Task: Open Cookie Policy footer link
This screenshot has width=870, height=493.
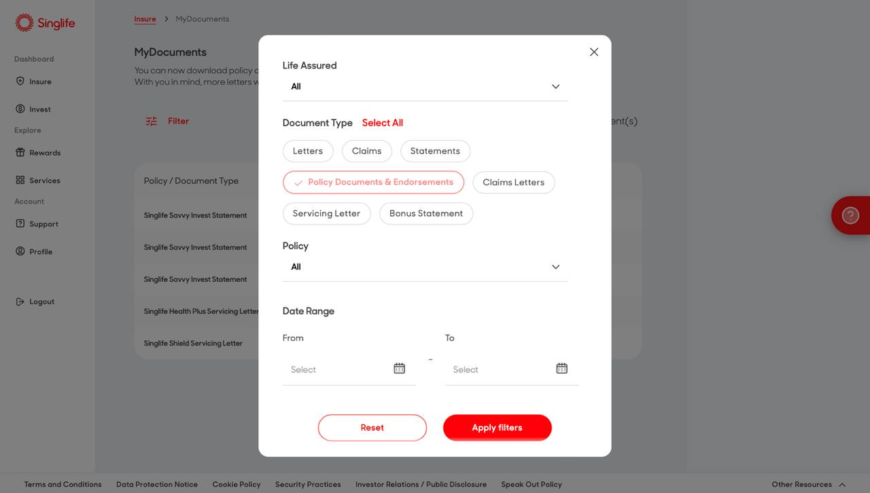Action: tap(237, 484)
